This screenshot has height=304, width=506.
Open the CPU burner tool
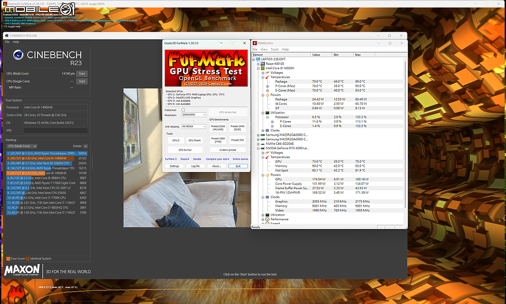pyautogui.click(x=185, y=150)
